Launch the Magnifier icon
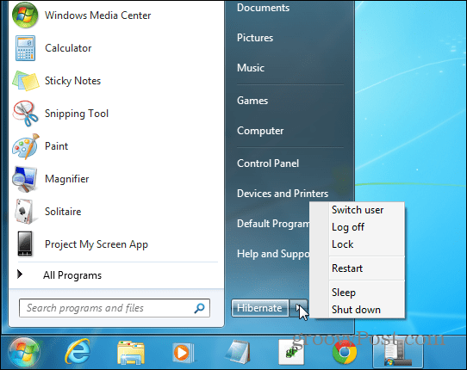Screen dimensions: 467x370 coord(25,179)
